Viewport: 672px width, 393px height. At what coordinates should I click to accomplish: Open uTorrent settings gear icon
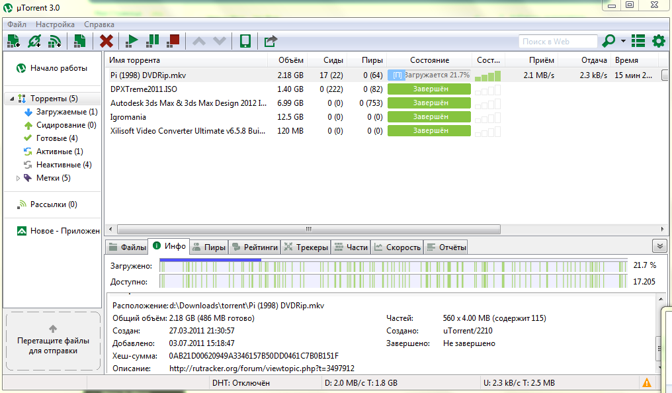pos(658,40)
